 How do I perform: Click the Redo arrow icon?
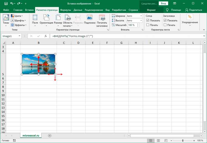tap(18, 4)
